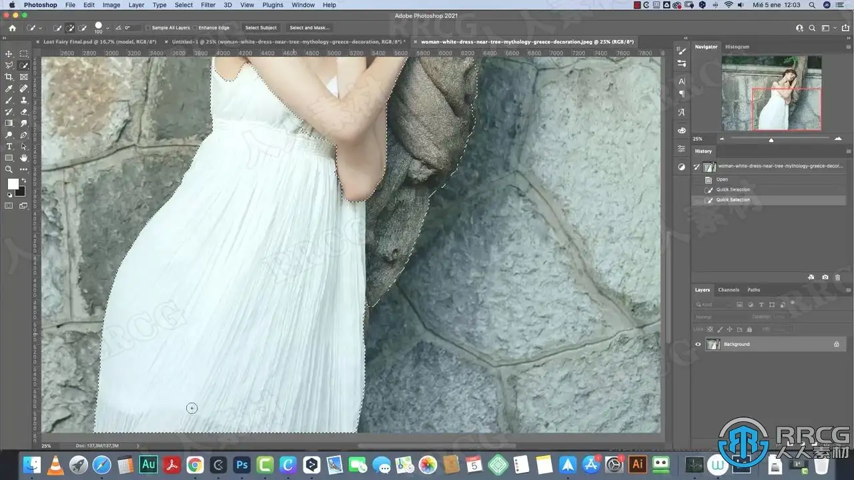
Task: Click the Select Subject button
Action: pyautogui.click(x=260, y=28)
